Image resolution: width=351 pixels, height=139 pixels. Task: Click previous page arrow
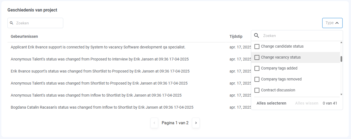click(x=154, y=123)
